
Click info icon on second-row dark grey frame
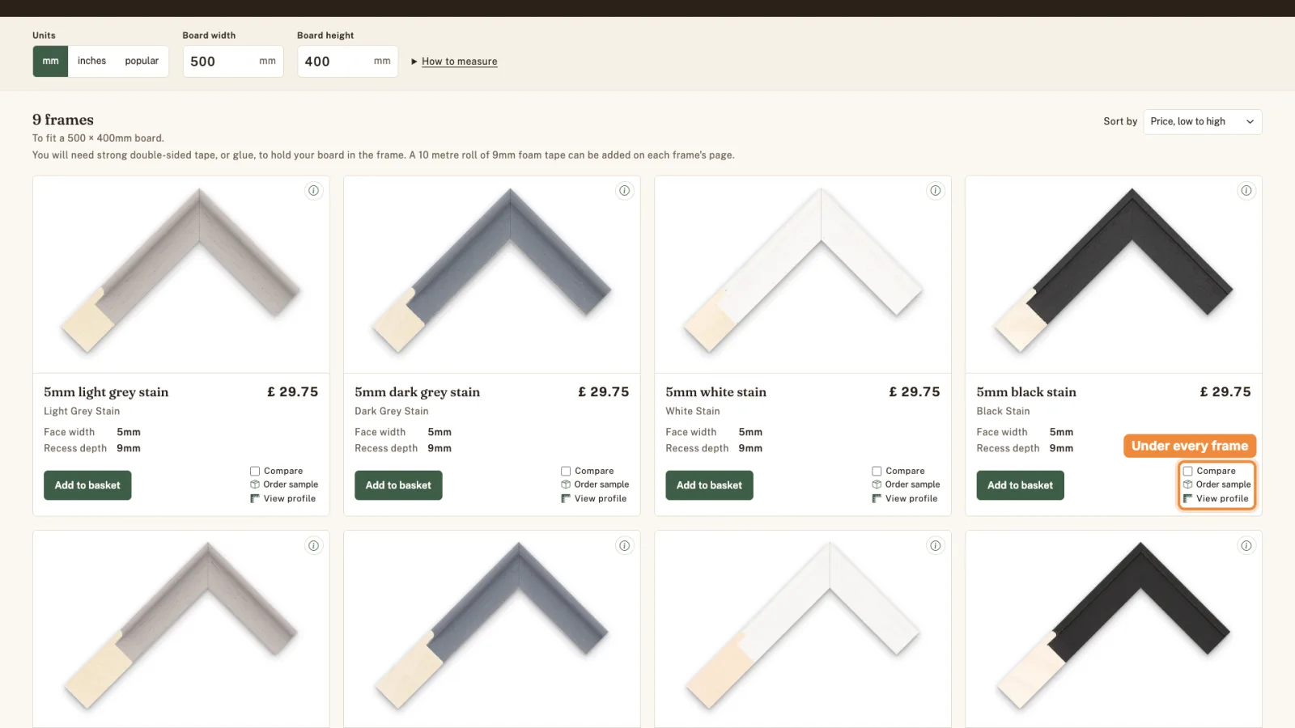pyautogui.click(x=624, y=546)
